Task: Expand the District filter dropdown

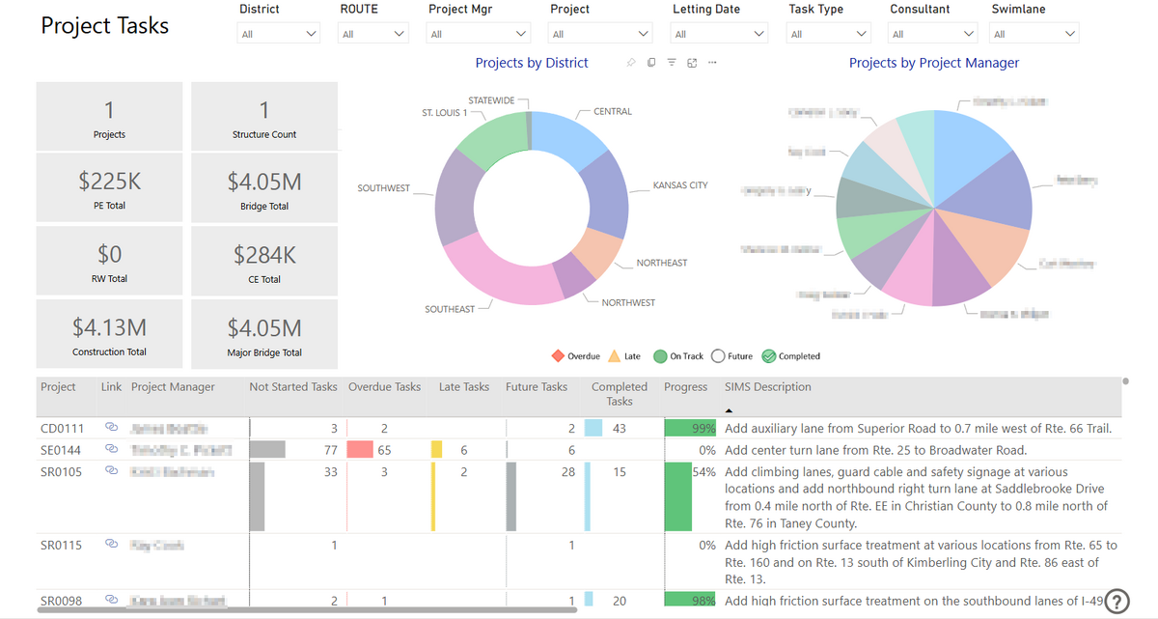Action: point(278,34)
